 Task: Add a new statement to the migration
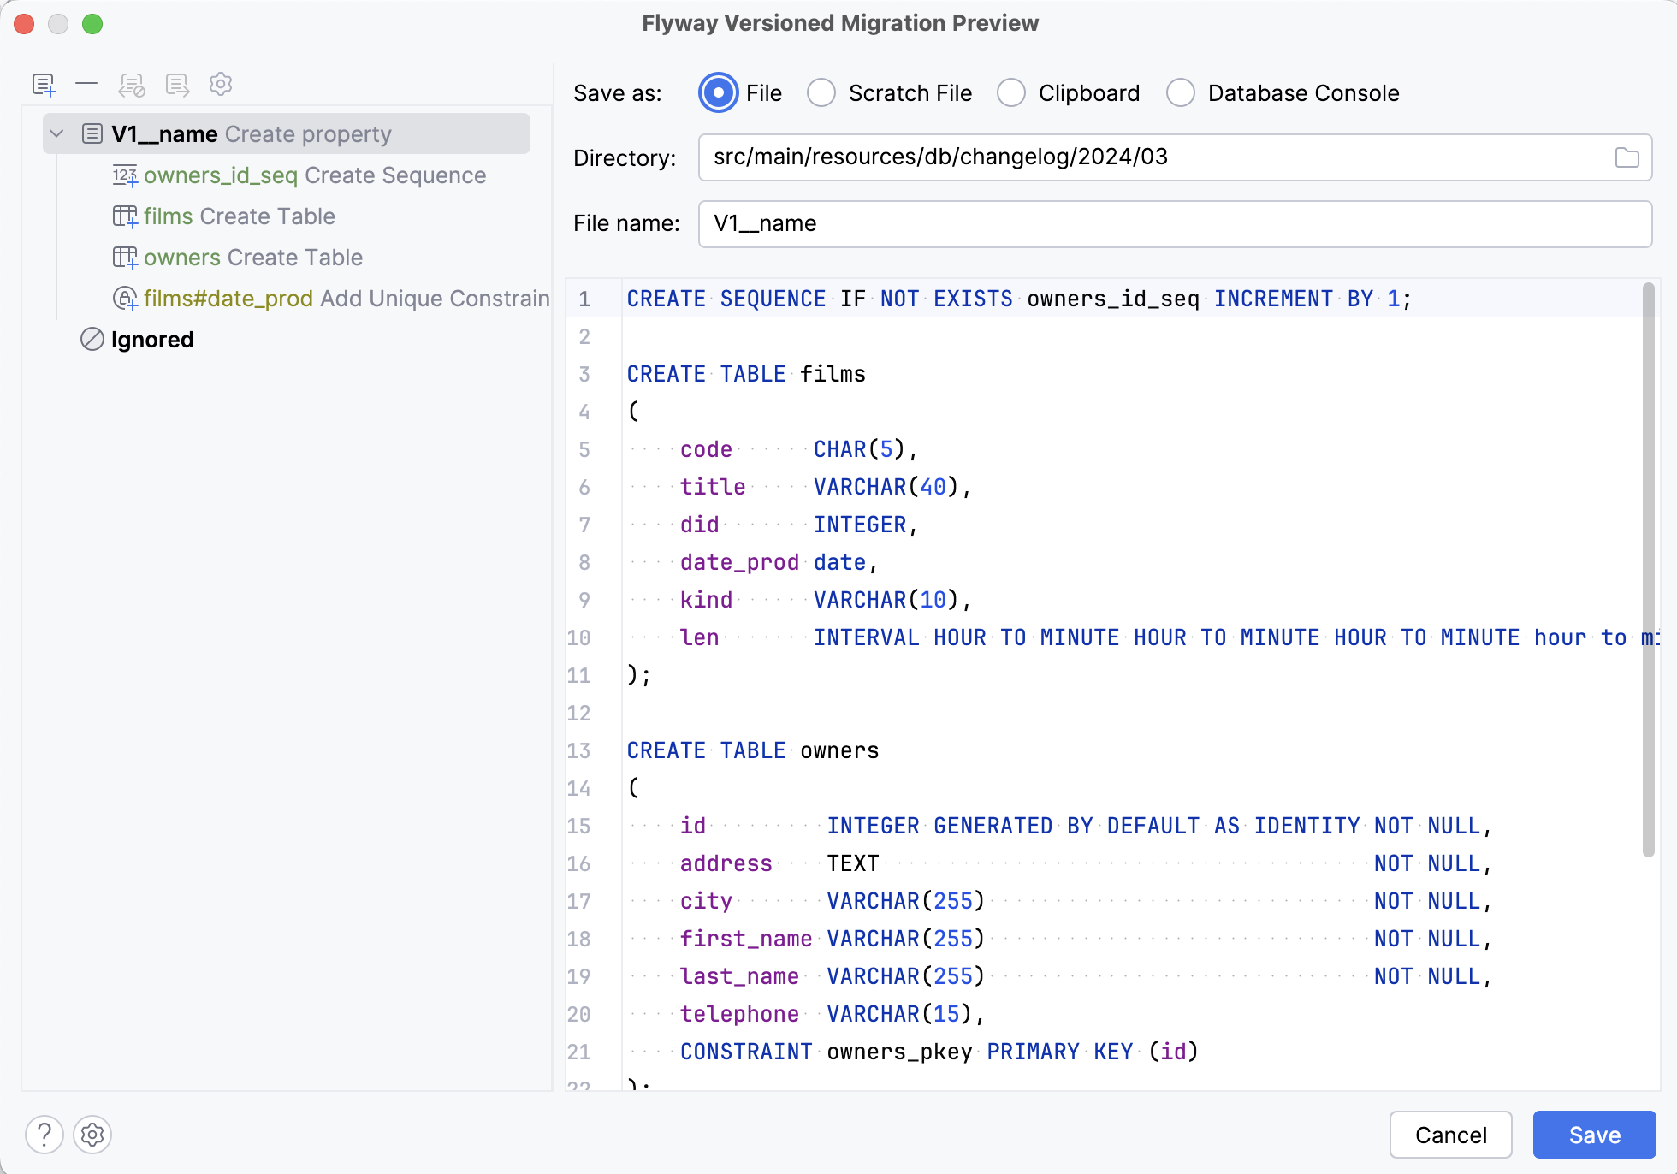click(x=44, y=84)
